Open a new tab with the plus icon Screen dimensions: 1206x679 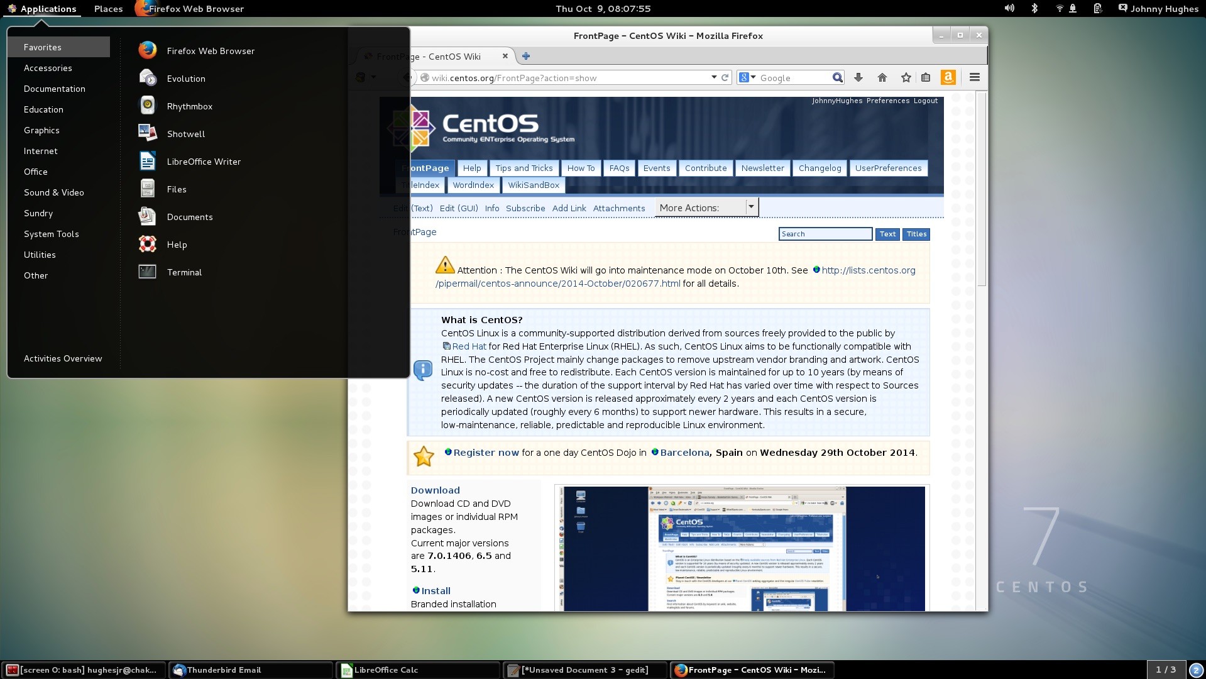tap(526, 56)
